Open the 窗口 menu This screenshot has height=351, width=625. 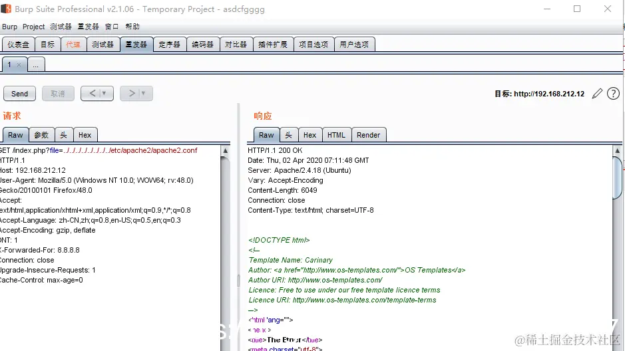click(x=112, y=27)
